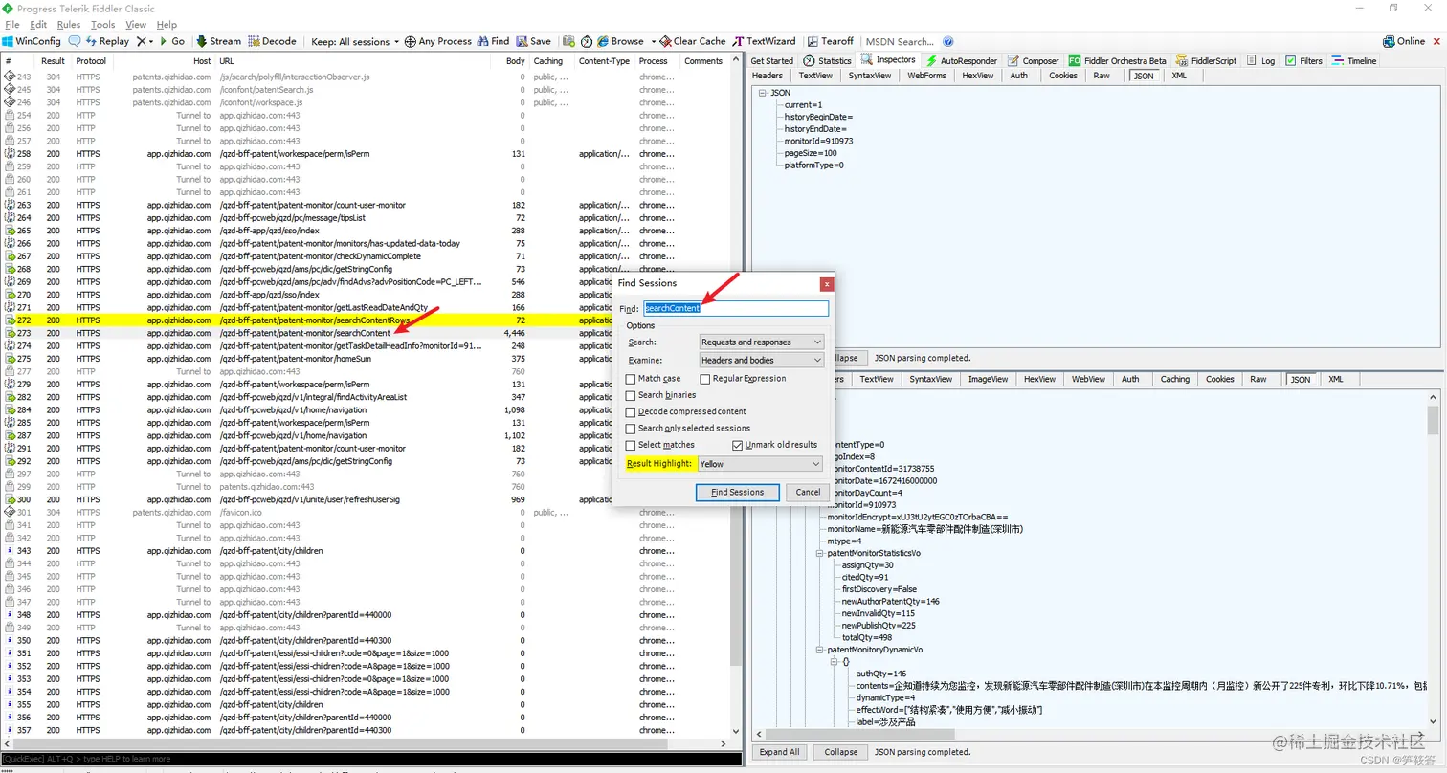
Task: Click the timer stopwatch toolbar icon
Action: coord(587,41)
